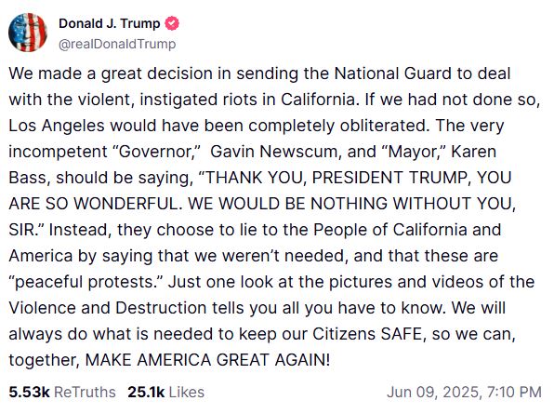Click the quoted phrase peaceful protests
Viewport: 554px width, 414px height.
[88, 282]
